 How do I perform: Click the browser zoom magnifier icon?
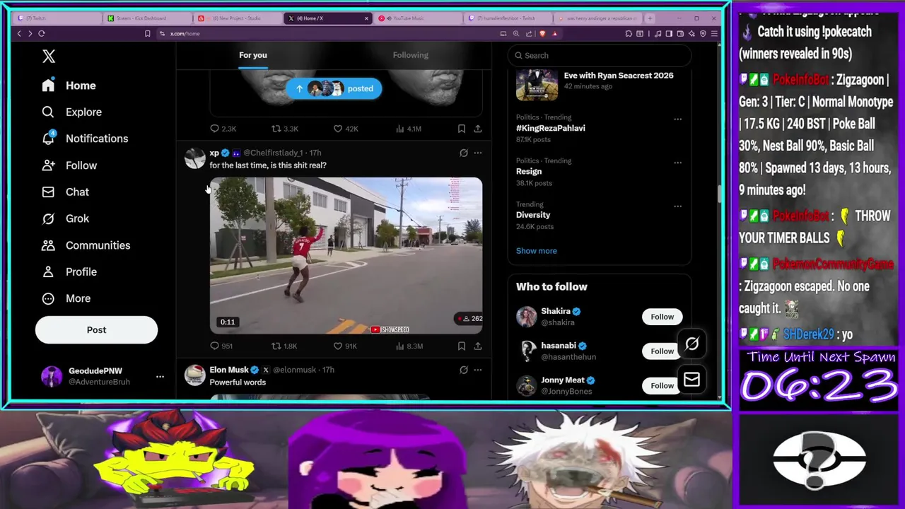click(x=516, y=33)
